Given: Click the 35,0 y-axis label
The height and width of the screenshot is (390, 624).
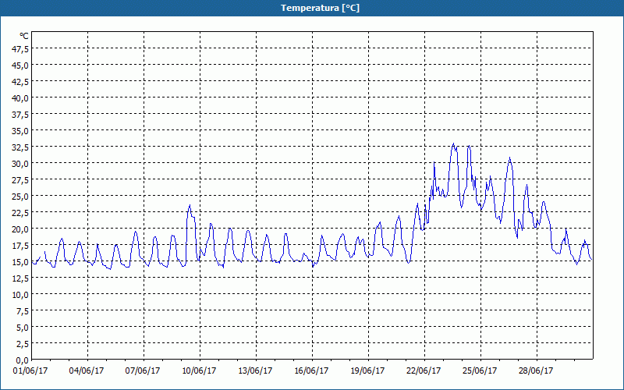Looking at the screenshot, I should [x=21, y=131].
